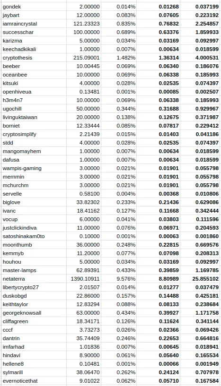Select the livinguktaiwan name cell
Image resolution: width=221 pixels, height=386 pixels.
point(33,117)
